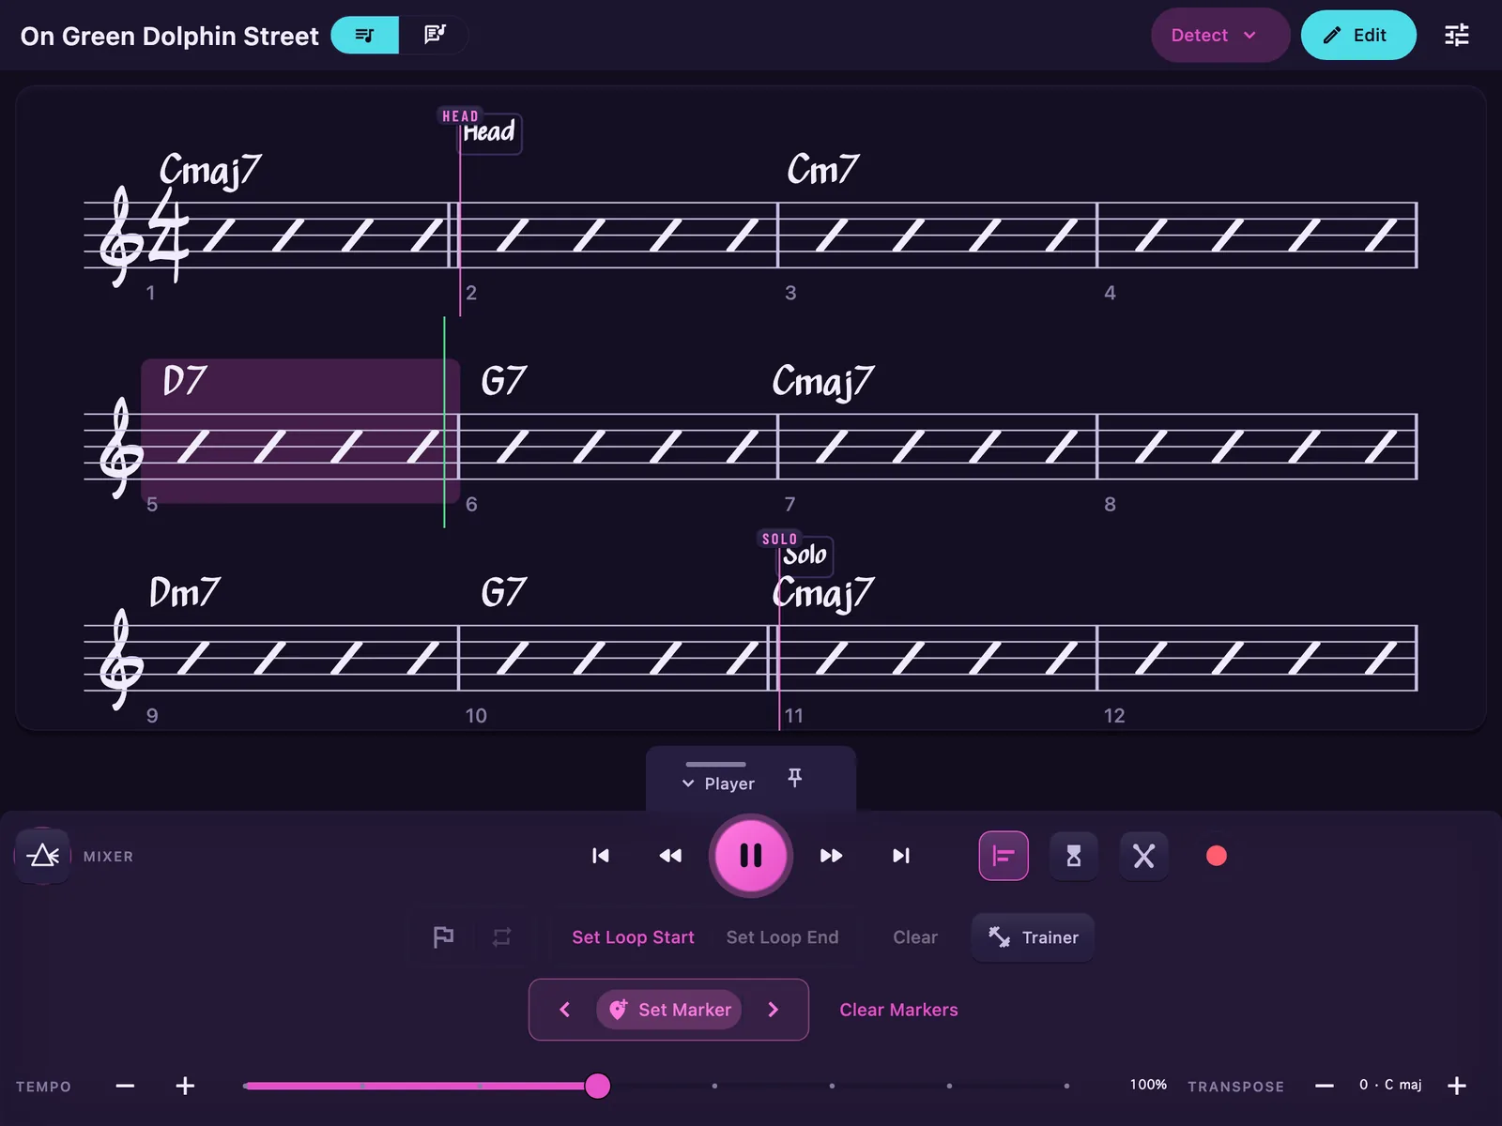Toggle the loop and marker controls button
The image size is (1502, 1126).
(1004, 856)
